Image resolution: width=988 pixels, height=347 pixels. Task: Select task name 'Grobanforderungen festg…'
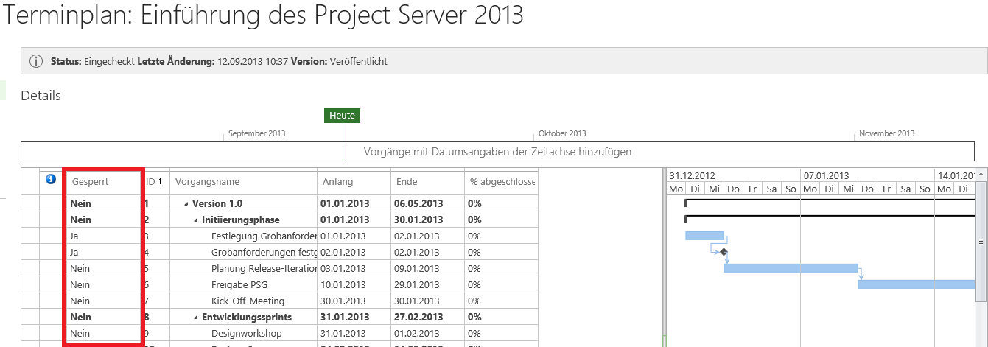tap(264, 253)
